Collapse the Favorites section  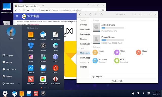click(79, 20)
